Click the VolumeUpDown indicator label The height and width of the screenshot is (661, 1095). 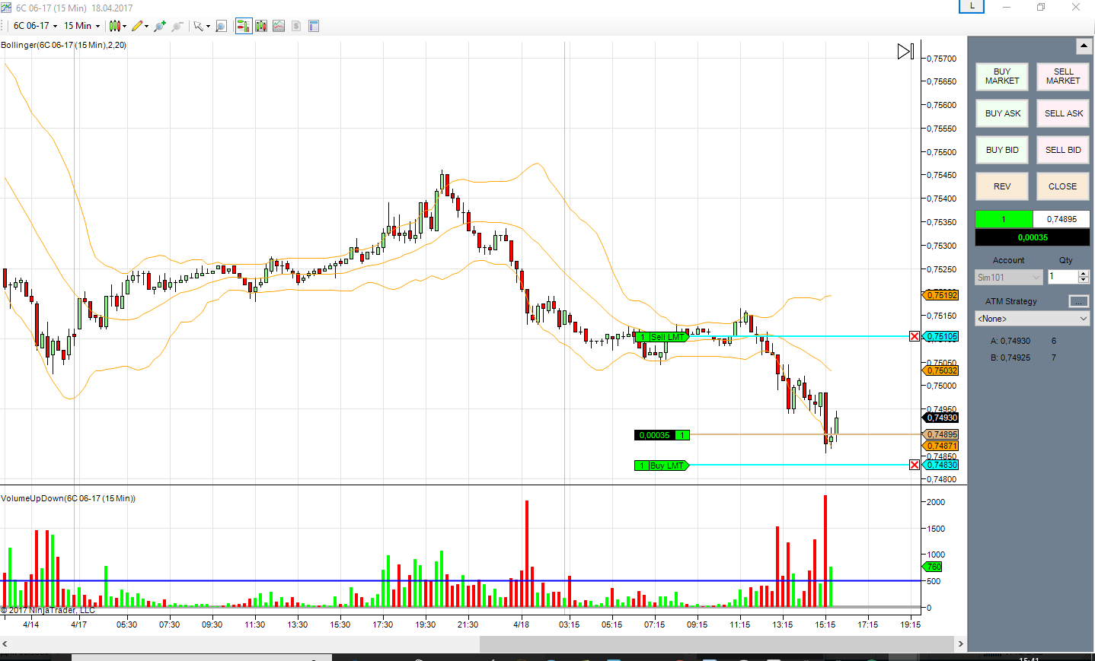pos(69,498)
